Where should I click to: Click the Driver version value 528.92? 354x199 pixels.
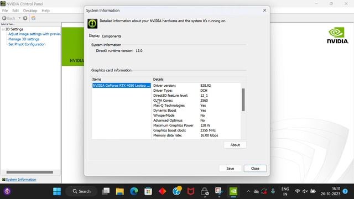point(205,86)
